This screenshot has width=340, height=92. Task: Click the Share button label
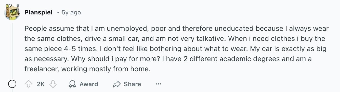coord(132,84)
